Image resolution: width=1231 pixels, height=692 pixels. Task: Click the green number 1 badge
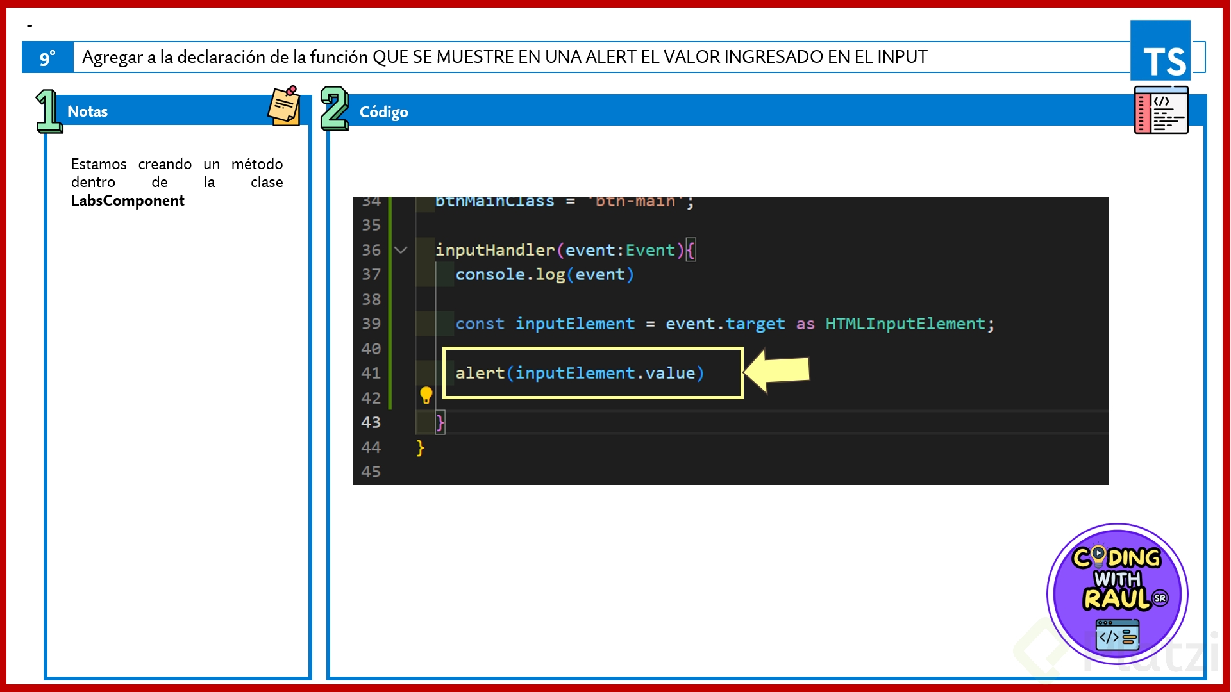point(48,111)
